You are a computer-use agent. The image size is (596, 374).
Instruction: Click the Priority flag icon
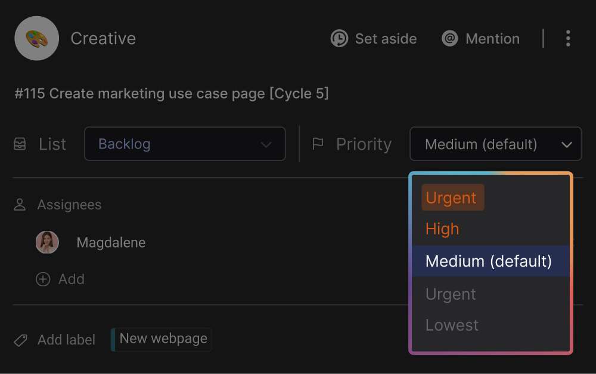(318, 144)
